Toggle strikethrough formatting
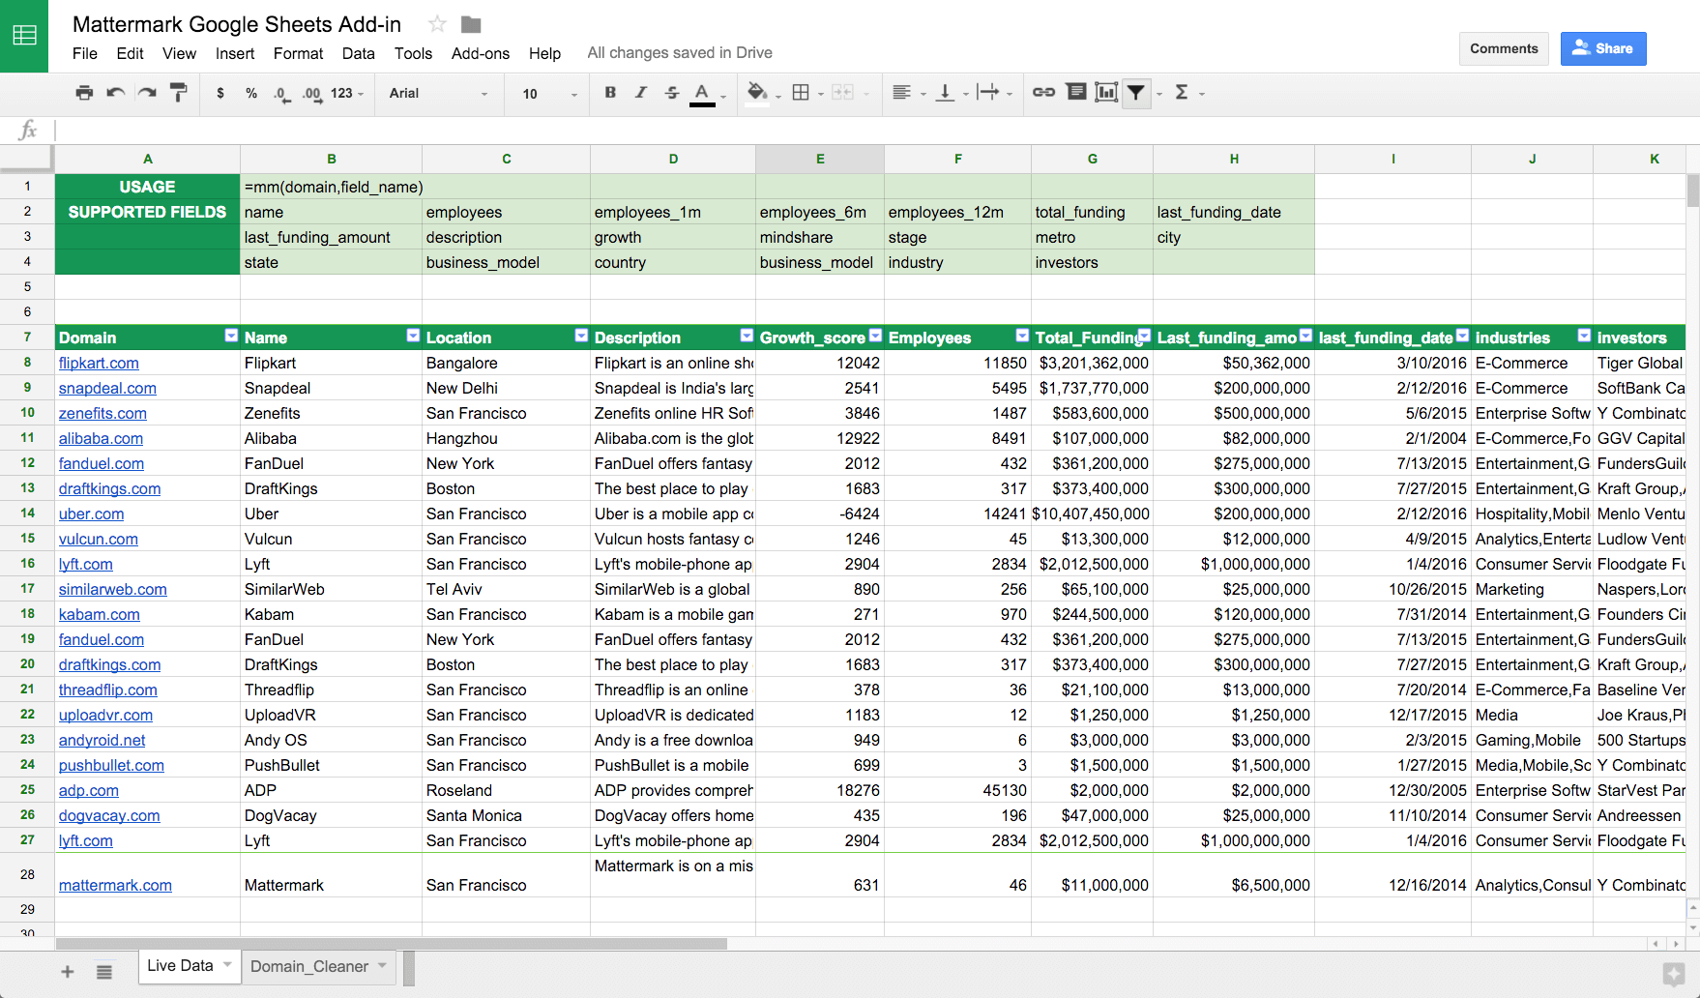1700x998 pixels. pos(671,93)
